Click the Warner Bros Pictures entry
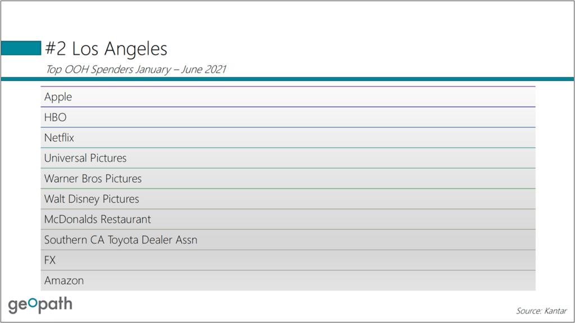 93,178
